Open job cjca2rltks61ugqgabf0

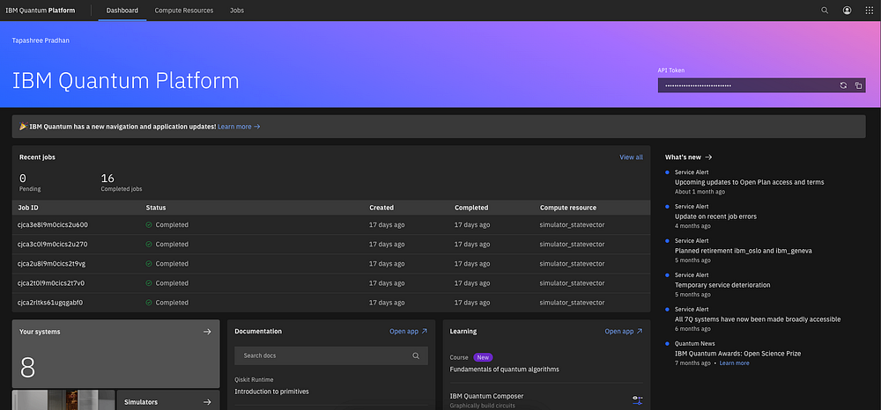50,303
